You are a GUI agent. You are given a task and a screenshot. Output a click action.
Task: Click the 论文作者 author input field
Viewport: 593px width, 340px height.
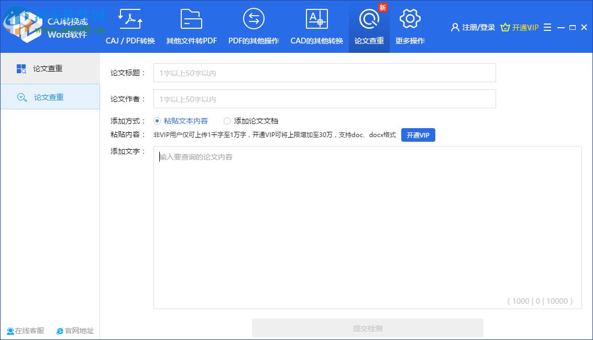324,99
